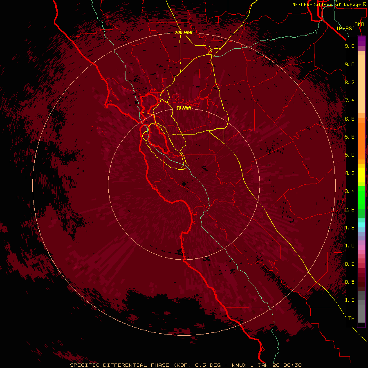
Task: Click the purple top segment of color scale
Action: [x=361, y=41]
